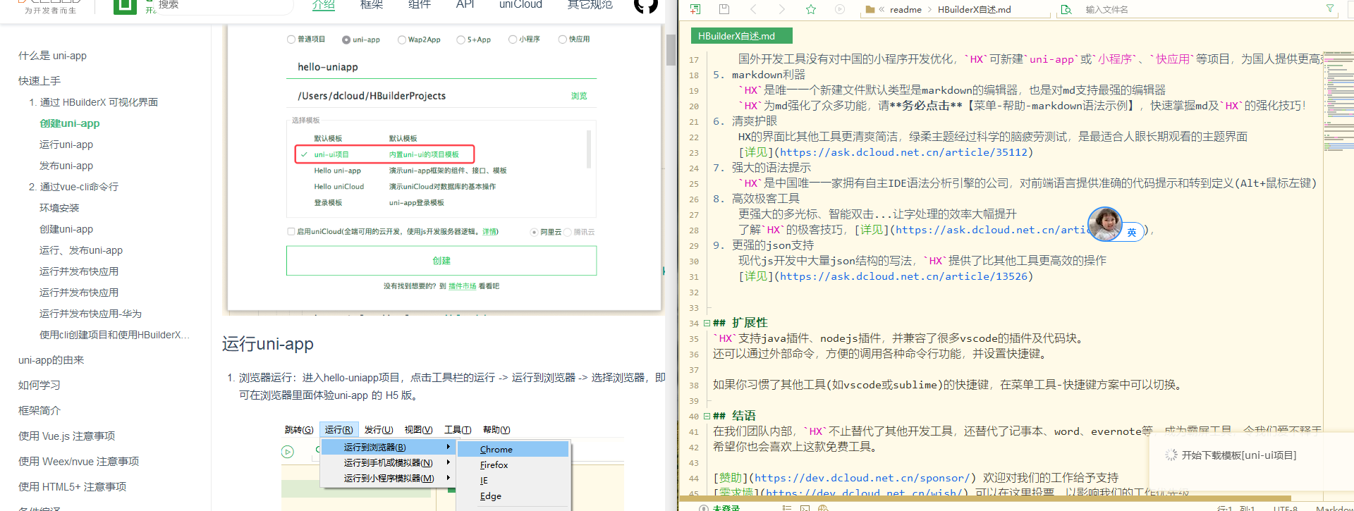Open the 组件 tab in the site navigation
Image resolution: width=1354 pixels, height=511 pixels.
click(420, 5)
